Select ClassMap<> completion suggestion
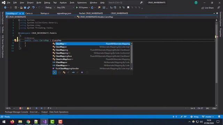Image resolution: width=223 pixels, height=125 pixels. 91,44
